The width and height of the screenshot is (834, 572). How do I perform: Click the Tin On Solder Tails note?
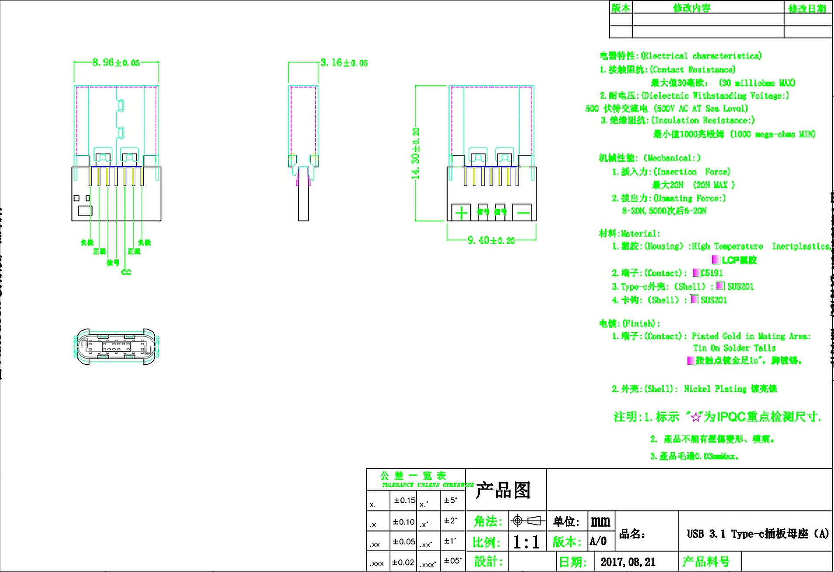click(734, 348)
